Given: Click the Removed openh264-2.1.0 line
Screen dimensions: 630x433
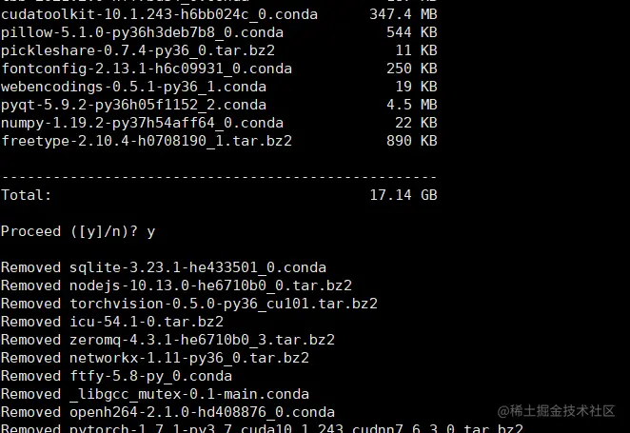Looking at the screenshot, I should pos(167,412).
